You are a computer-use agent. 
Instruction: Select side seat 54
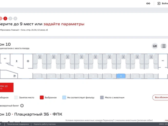pos(37,76)
